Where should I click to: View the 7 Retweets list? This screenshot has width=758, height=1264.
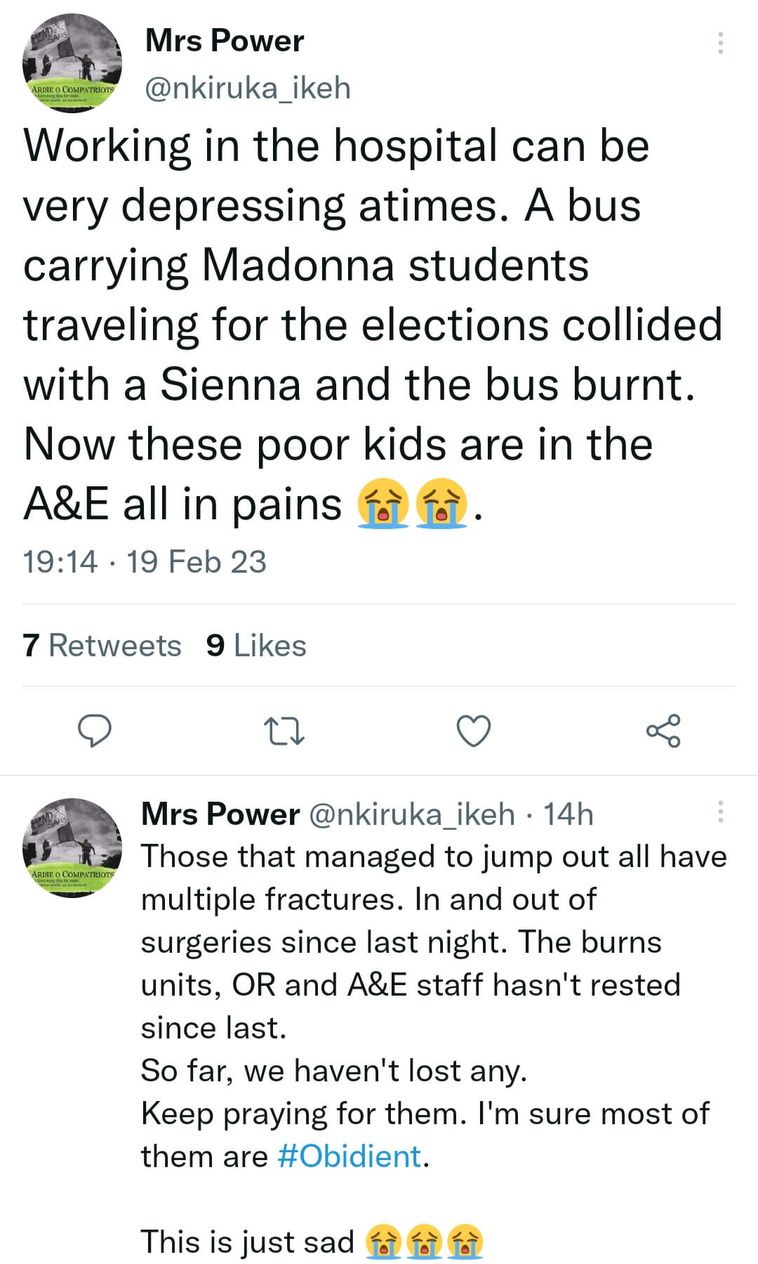102,646
